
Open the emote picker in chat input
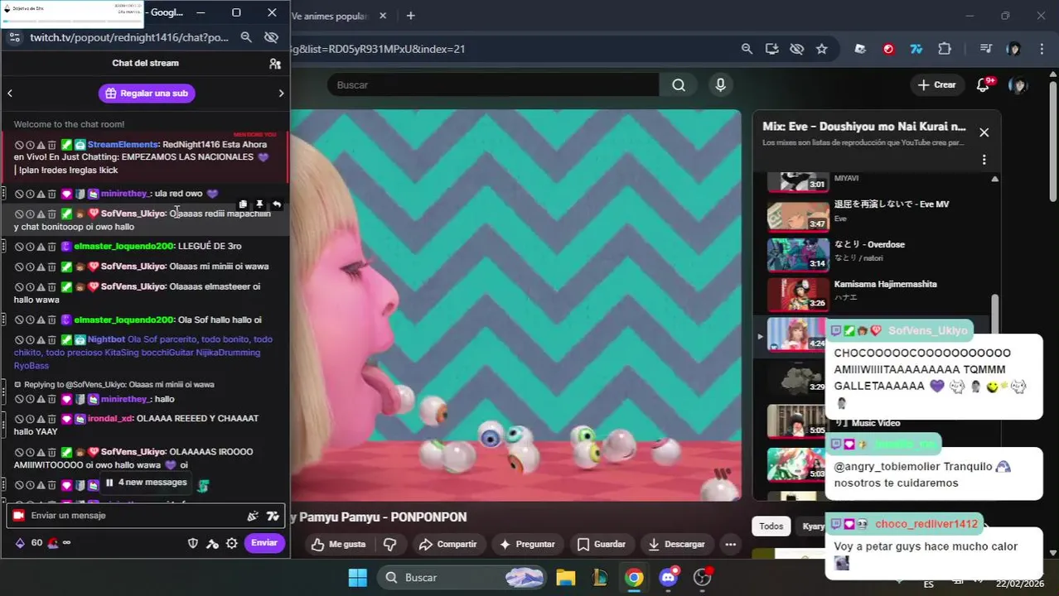click(253, 516)
